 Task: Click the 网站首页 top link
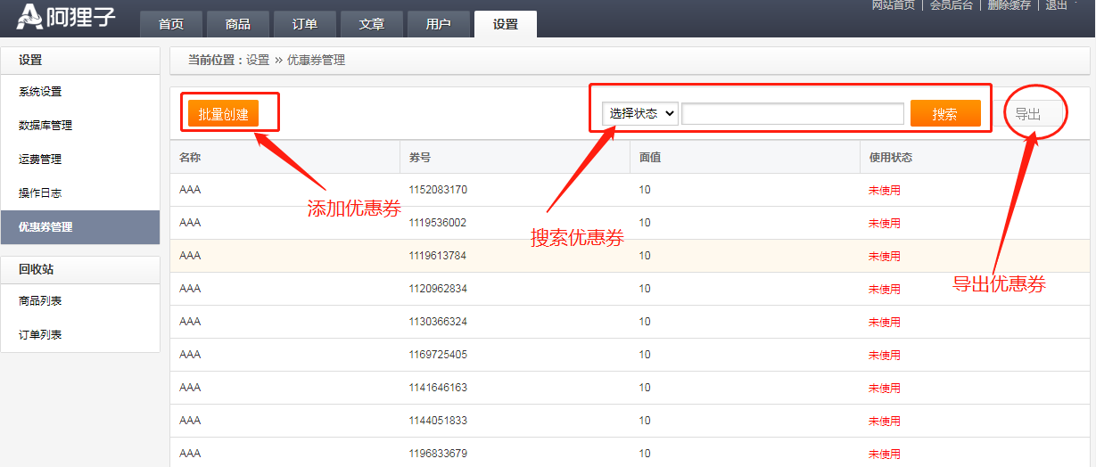click(x=893, y=5)
